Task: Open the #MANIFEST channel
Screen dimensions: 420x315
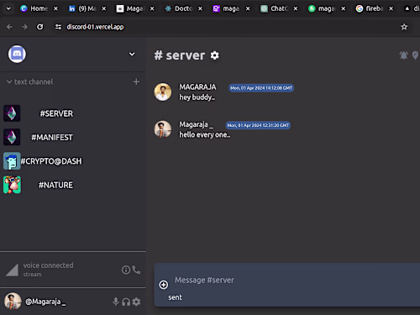Action: click(52, 137)
